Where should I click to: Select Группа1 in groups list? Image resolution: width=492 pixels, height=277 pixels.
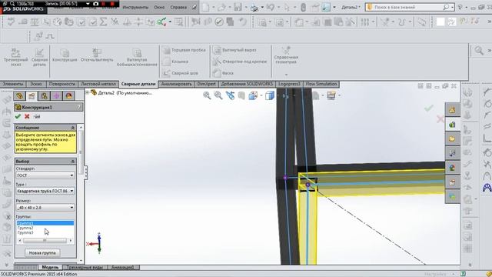tap(45, 223)
